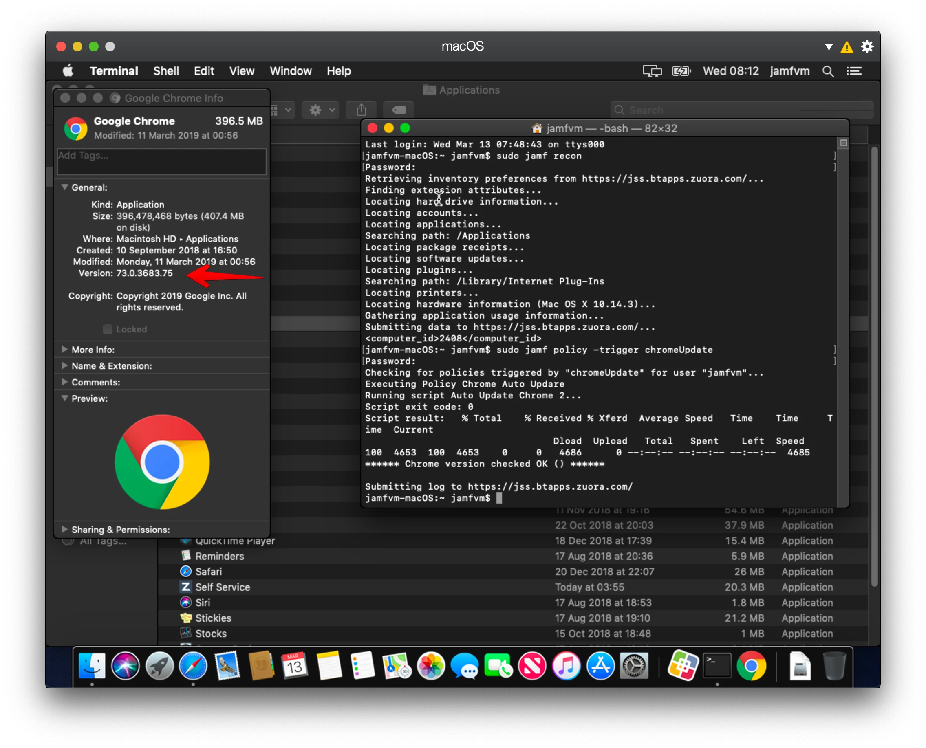Open Google Chrome from the dock
The height and width of the screenshot is (748, 926).
coord(752,666)
